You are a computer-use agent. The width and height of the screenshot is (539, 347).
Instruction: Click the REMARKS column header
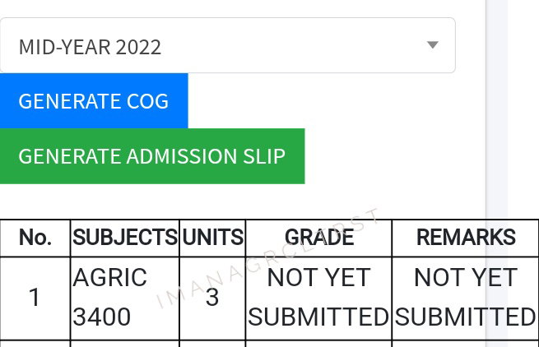pos(466,238)
